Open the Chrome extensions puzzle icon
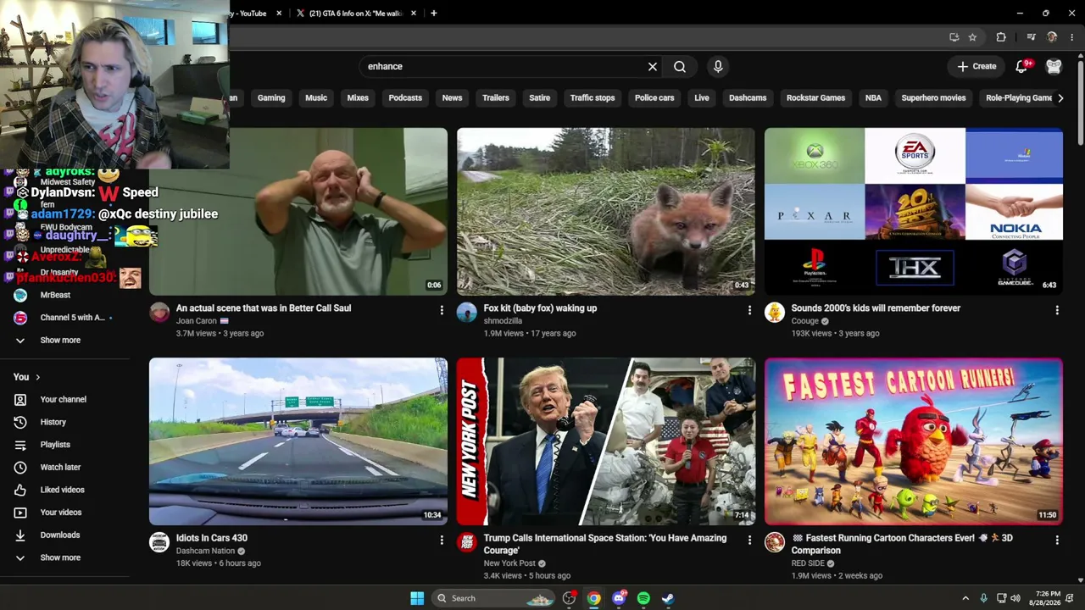The height and width of the screenshot is (610, 1085). pos(1001,37)
